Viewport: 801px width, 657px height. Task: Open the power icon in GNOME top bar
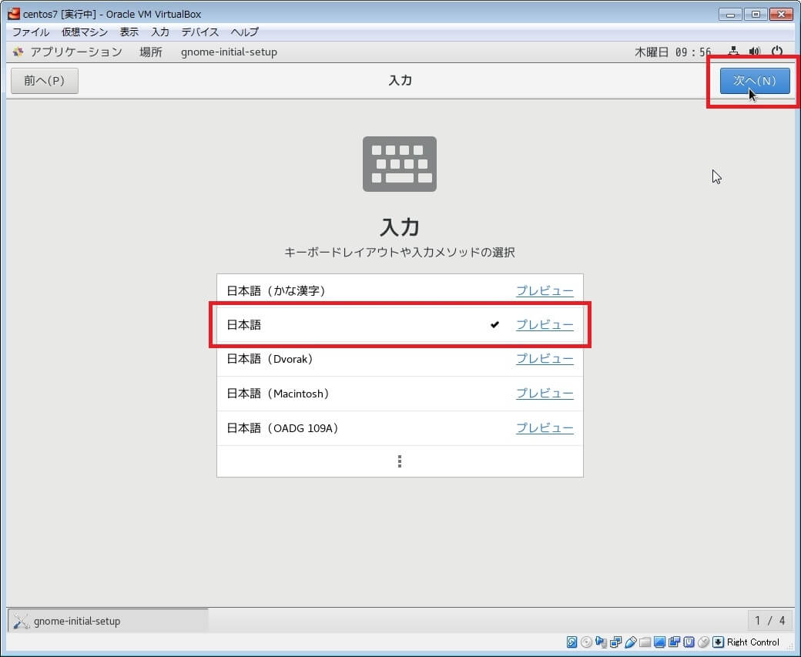tap(776, 52)
